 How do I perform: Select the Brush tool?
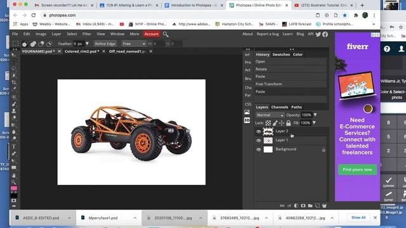click(14, 104)
